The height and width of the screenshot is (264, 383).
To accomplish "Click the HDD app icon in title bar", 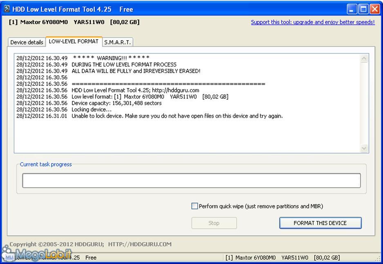I will 7,9.
